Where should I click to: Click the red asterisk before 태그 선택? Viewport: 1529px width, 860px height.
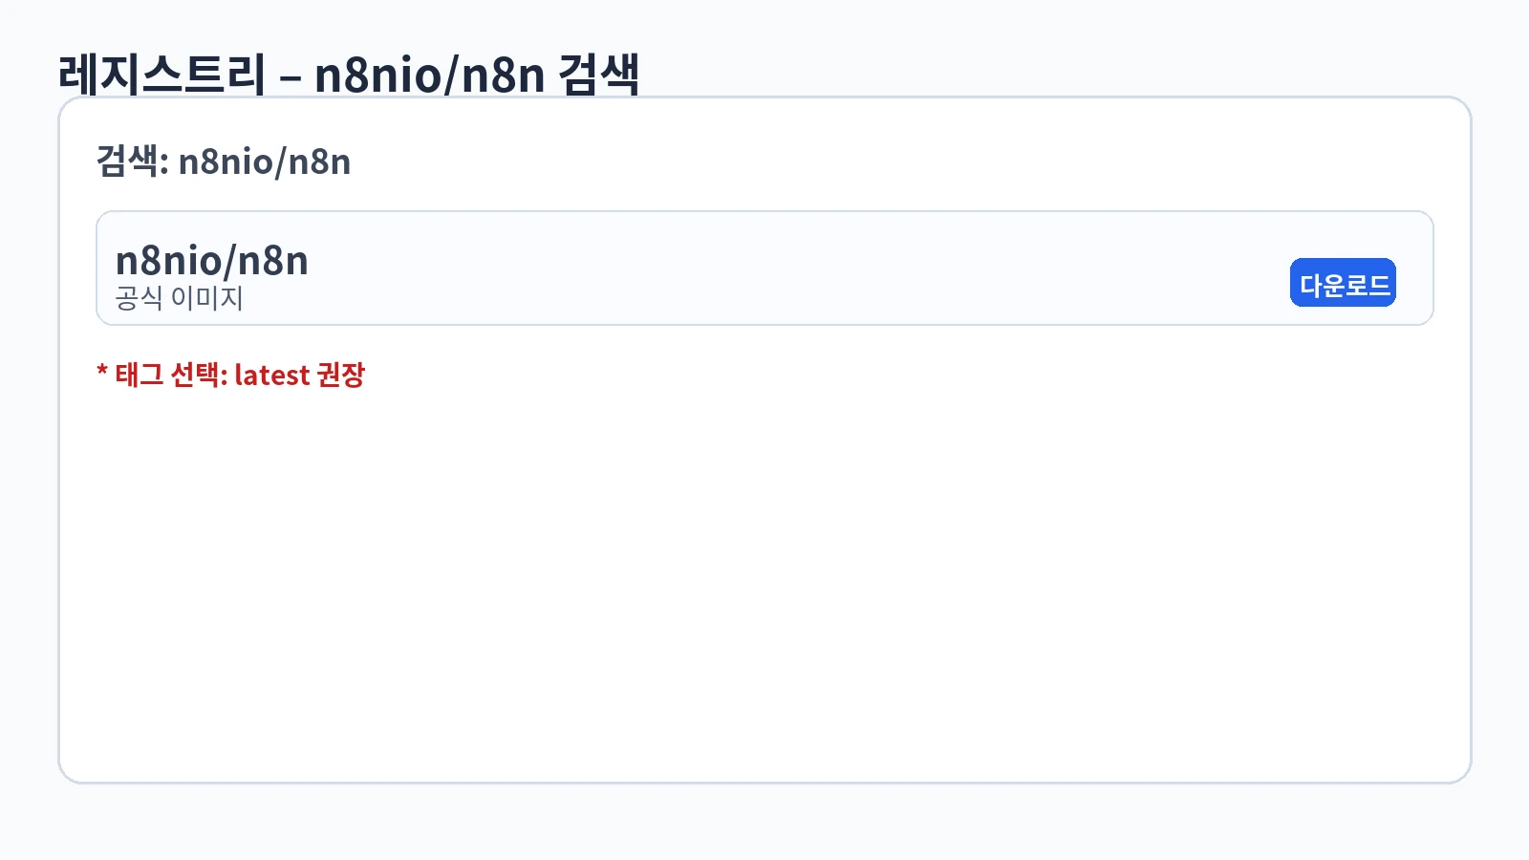coord(101,371)
